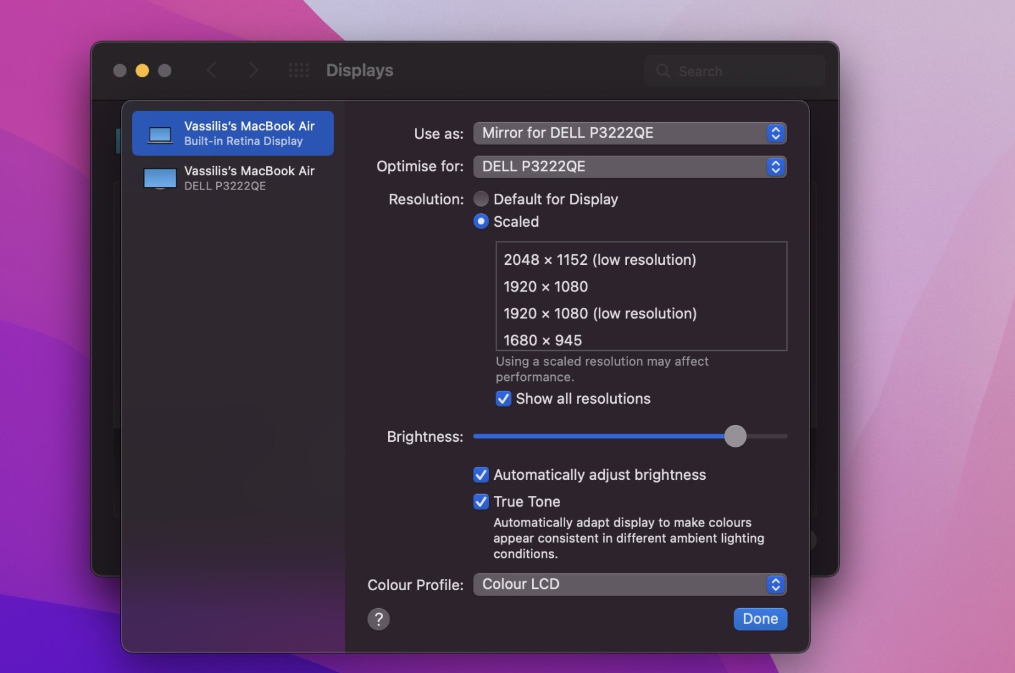1015x673 pixels.
Task: Open the Optimise for dropdown
Action: (x=629, y=166)
